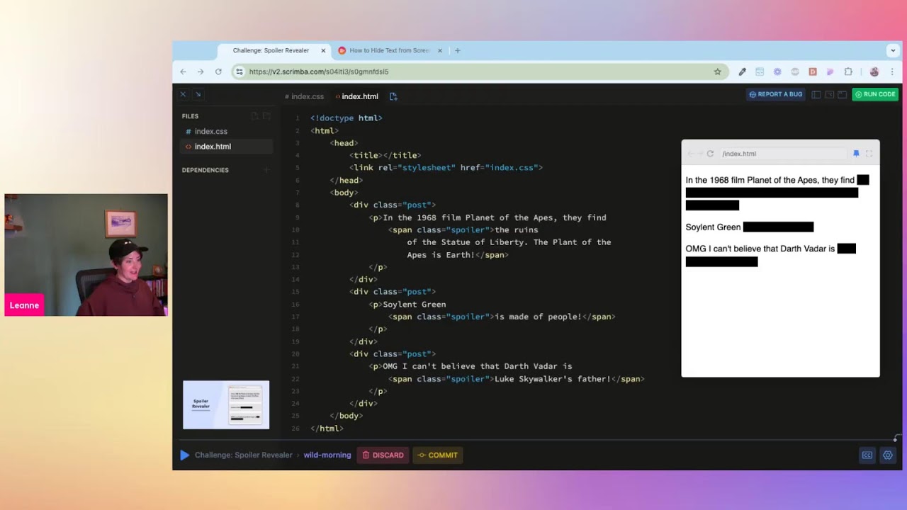The width and height of the screenshot is (907, 510).
Task: Click the diagonal arrow icon beside the X
Action: point(198,94)
